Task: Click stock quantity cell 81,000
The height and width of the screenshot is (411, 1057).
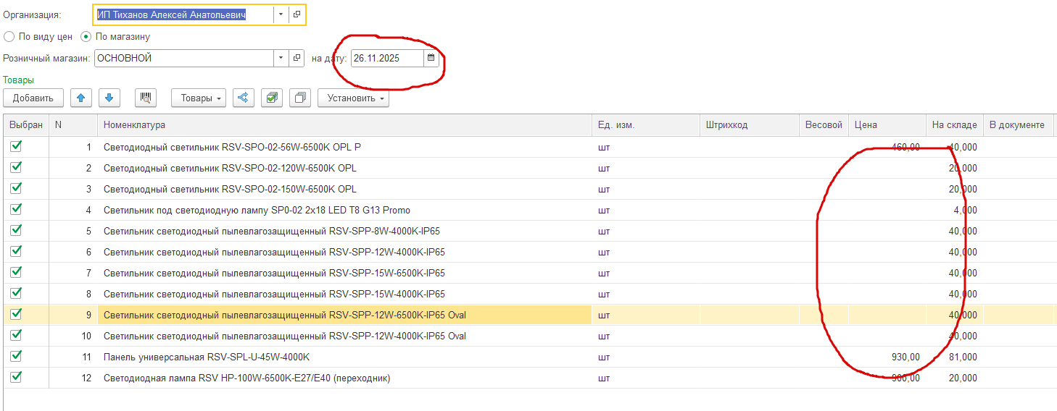Action: pyautogui.click(x=955, y=357)
